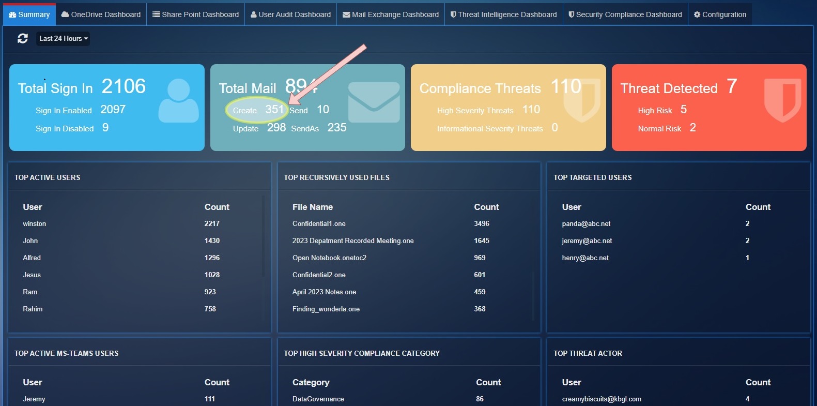
Task: Click the Normal Risk 2 value
Action: tap(692, 127)
